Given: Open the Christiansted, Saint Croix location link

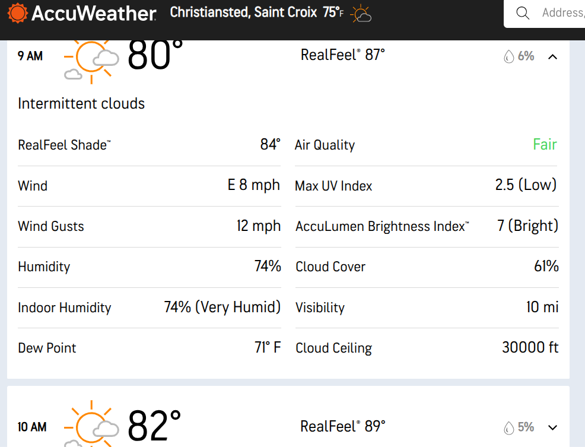Looking at the screenshot, I should 243,12.
